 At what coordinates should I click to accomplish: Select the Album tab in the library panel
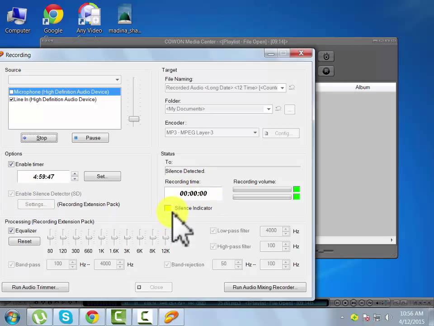[x=363, y=87]
